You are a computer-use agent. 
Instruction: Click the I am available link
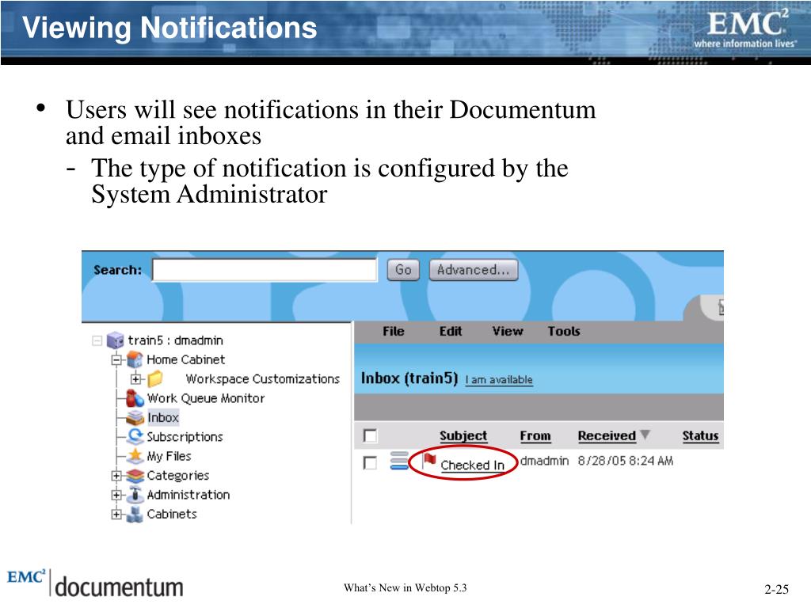tap(499, 379)
